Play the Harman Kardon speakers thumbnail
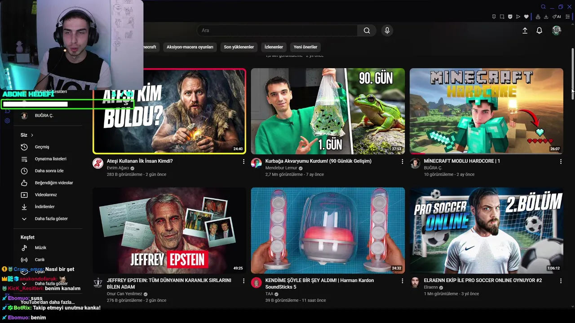 point(328,231)
